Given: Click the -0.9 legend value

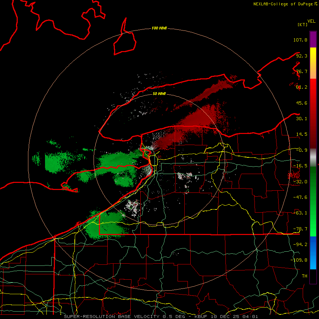Looking at the screenshot, I should click(x=302, y=150).
